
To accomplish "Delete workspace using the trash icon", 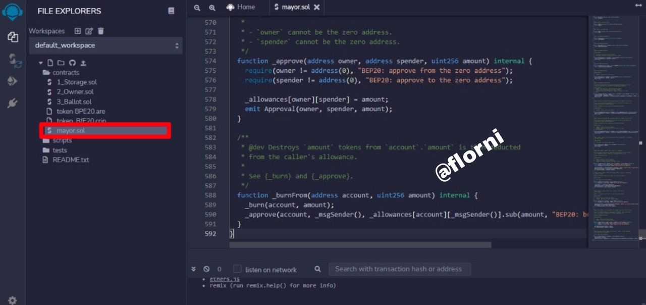I will click(100, 31).
